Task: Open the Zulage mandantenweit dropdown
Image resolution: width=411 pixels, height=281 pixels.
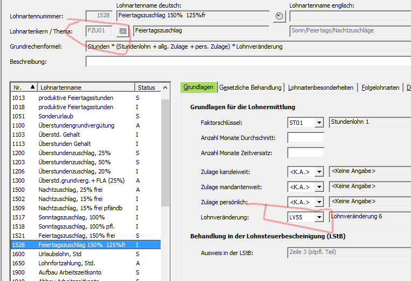Action: [x=319, y=187]
